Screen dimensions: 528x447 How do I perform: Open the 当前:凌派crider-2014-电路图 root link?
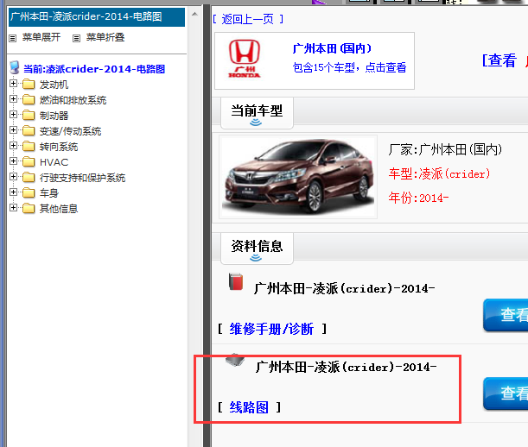coord(94,69)
